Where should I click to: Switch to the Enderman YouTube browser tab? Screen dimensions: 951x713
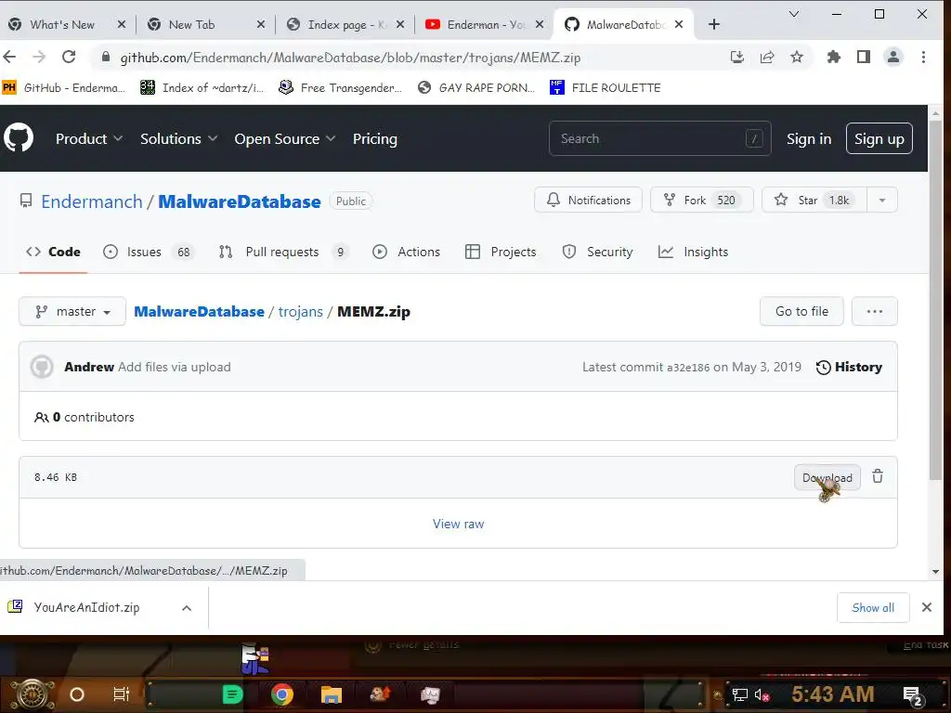pos(485,24)
